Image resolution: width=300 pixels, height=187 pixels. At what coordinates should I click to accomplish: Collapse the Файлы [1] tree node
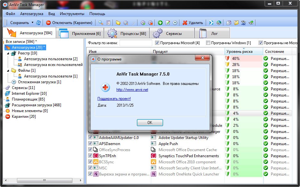tap(8, 70)
